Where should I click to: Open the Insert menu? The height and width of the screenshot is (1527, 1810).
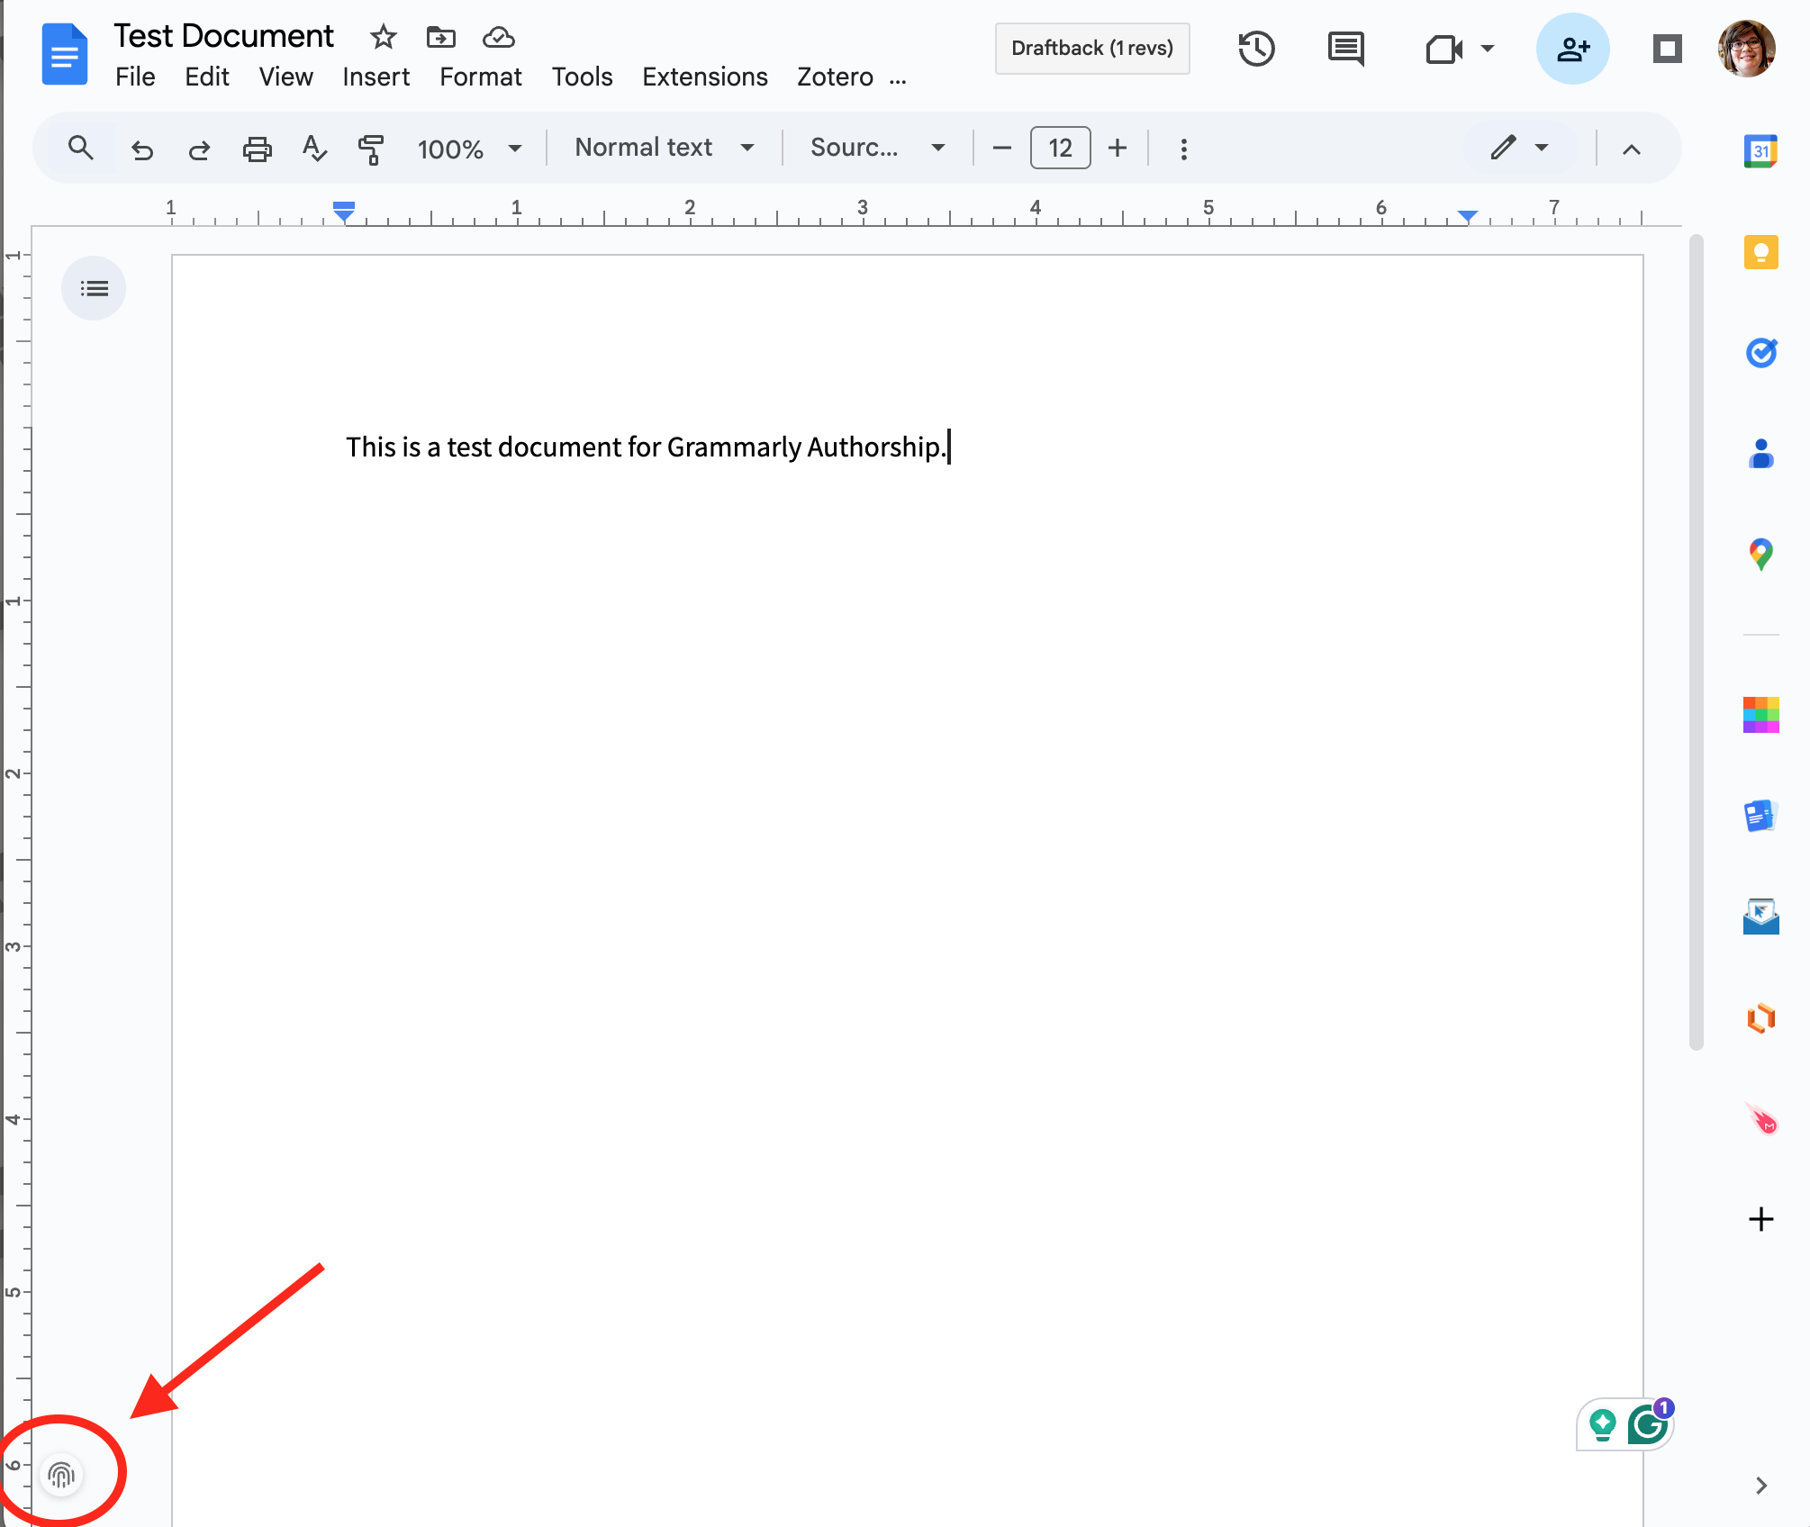[376, 77]
